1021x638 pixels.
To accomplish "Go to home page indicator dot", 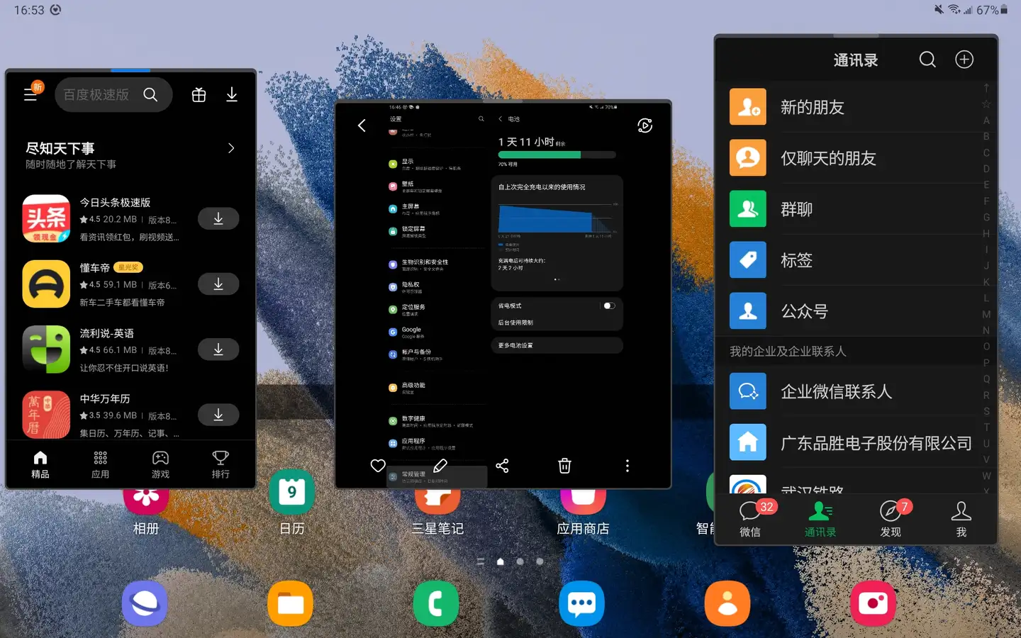I will (501, 561).
